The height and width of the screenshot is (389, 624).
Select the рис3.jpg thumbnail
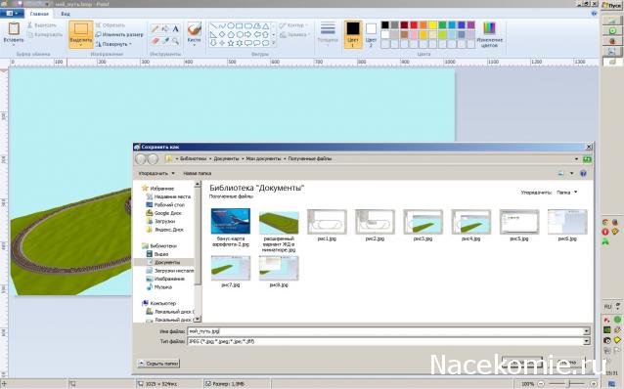pyautogui.click(x=423, y=225)
